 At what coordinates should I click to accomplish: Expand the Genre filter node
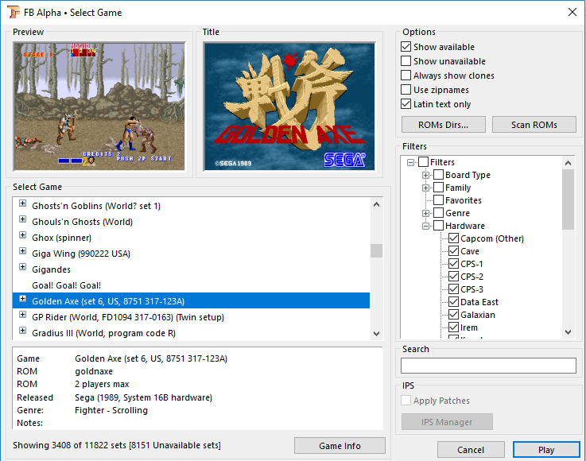click(425, 213)
